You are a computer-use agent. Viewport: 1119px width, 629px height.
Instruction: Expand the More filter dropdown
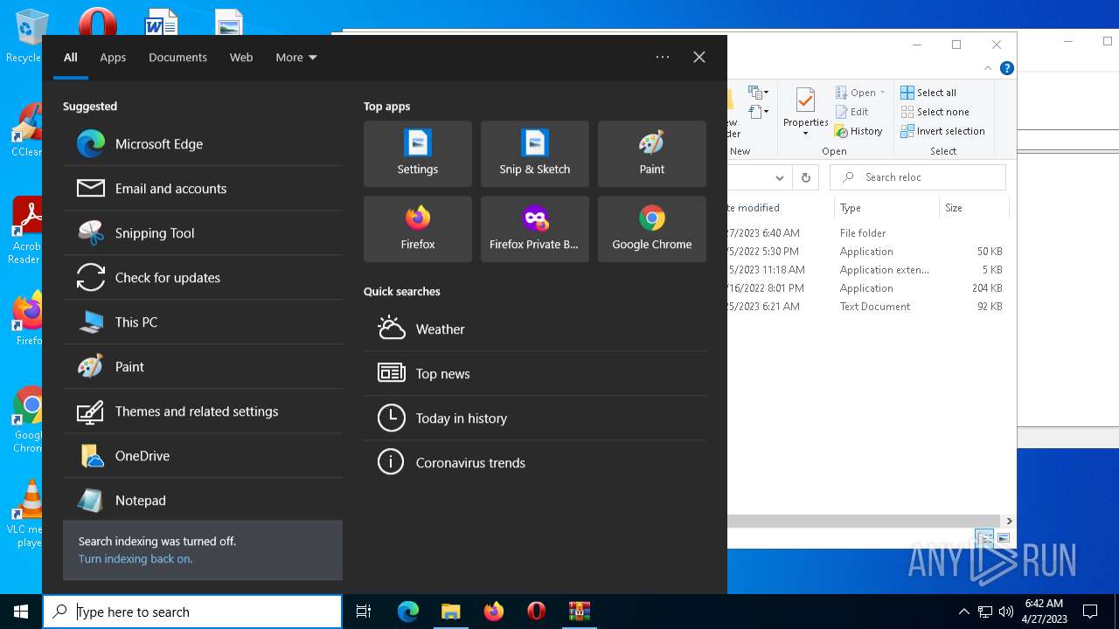coord(296,58)
